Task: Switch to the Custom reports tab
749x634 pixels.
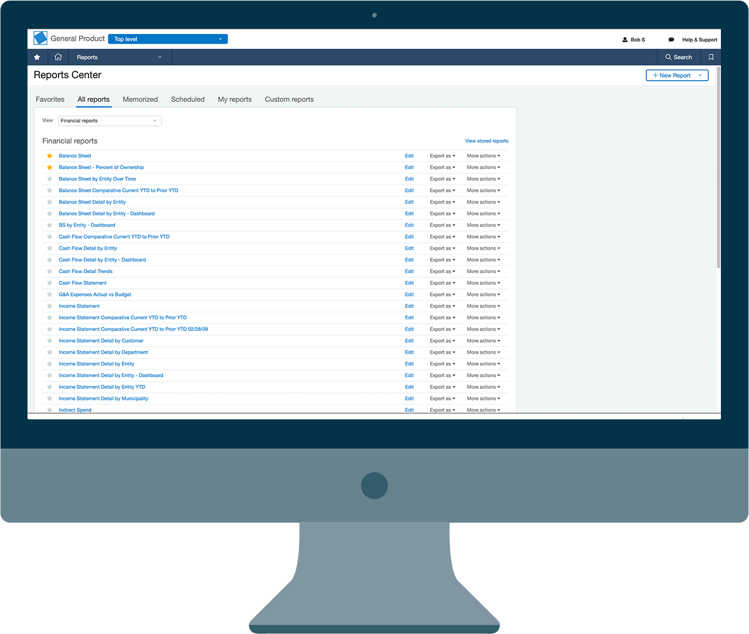Action: point(289,99)
